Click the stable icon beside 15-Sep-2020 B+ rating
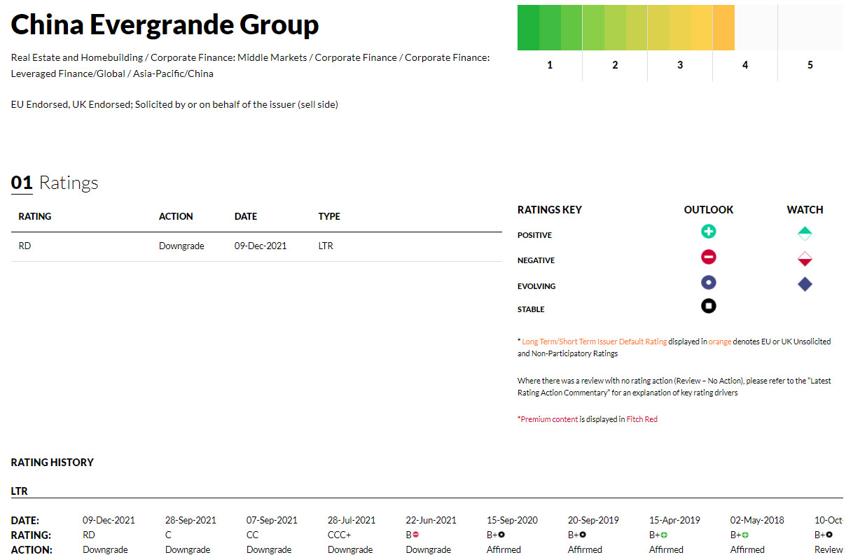 [x=501, y=535]
